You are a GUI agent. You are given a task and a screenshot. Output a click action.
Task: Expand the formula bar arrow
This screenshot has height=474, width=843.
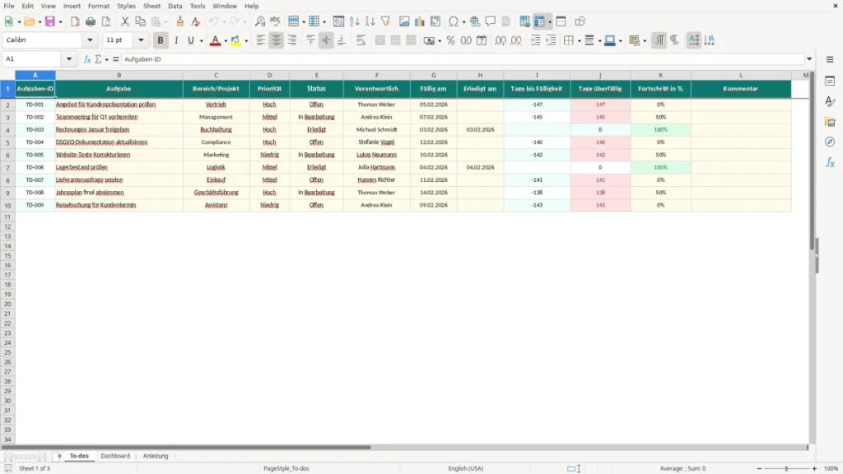[809, 59]
